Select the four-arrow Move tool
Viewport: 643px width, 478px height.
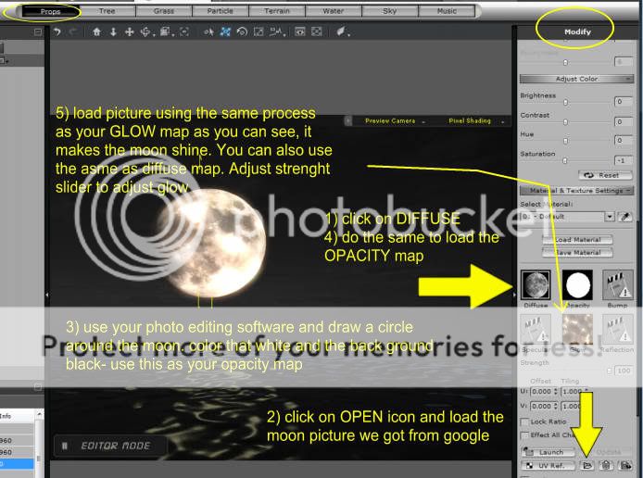click(x=129, y=32)
